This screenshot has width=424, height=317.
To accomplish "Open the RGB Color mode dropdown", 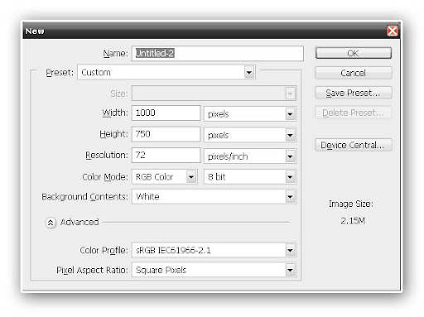I will (165, 176).
